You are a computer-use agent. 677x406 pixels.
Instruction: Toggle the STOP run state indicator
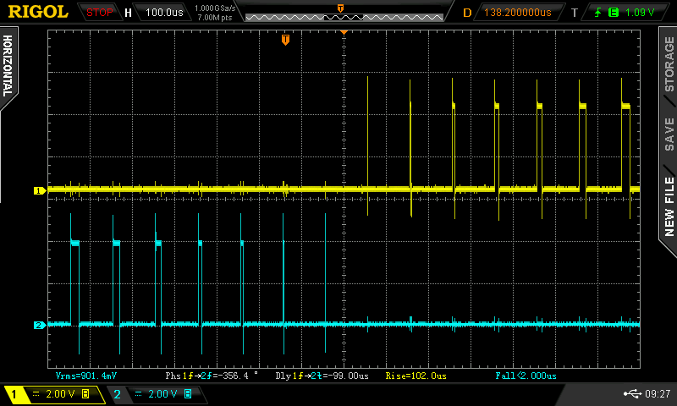100,13
